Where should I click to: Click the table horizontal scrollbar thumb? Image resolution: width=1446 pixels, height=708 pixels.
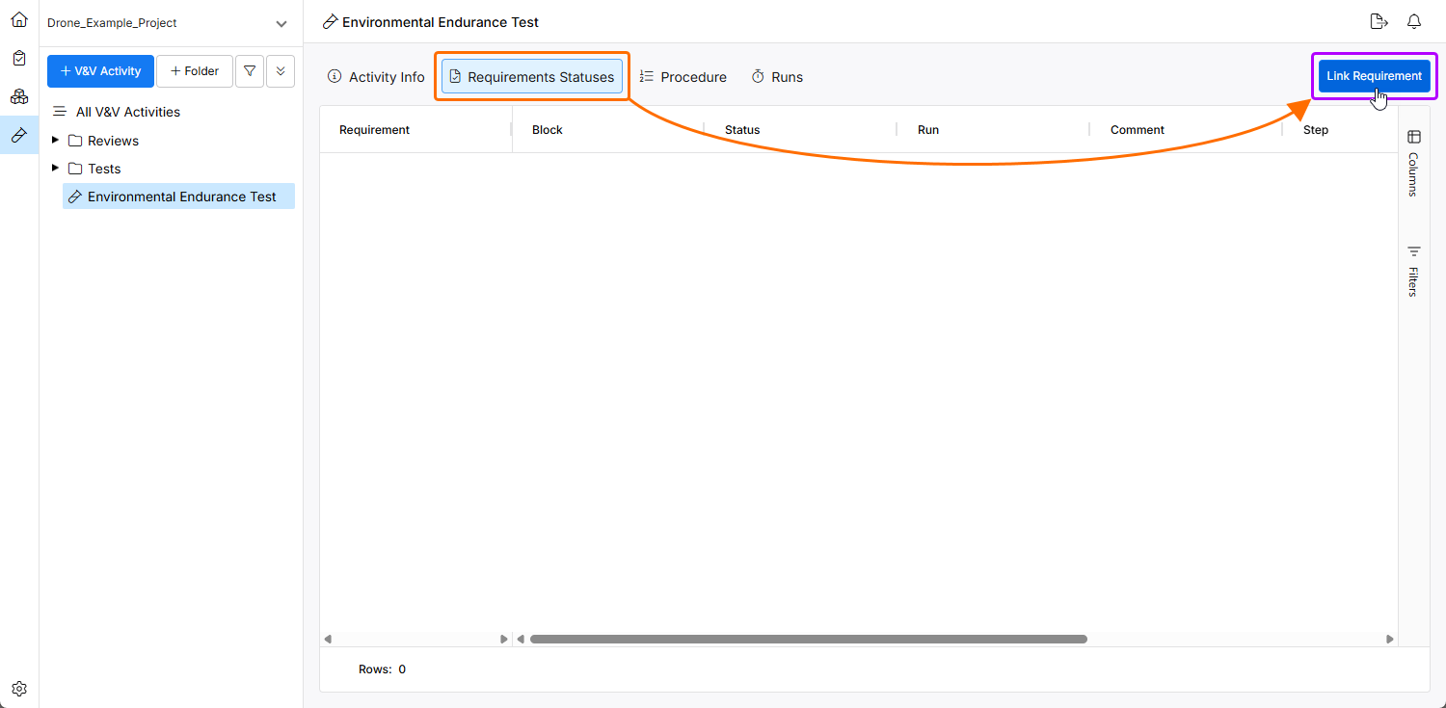(809, 639)
